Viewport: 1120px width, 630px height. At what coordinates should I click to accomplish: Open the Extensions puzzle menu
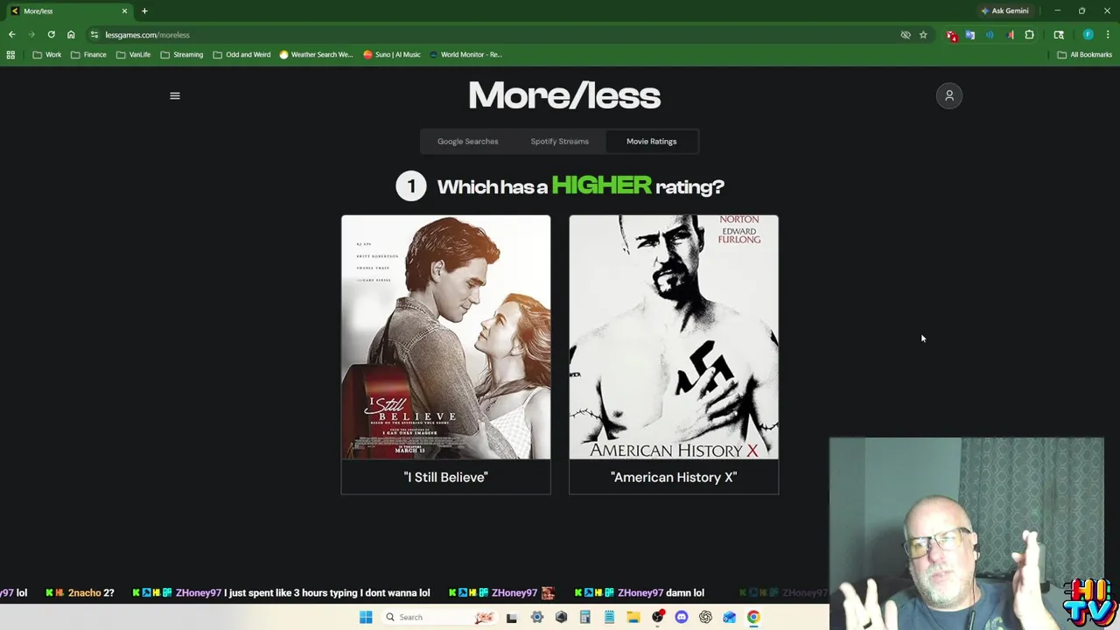click(1030, 35)
